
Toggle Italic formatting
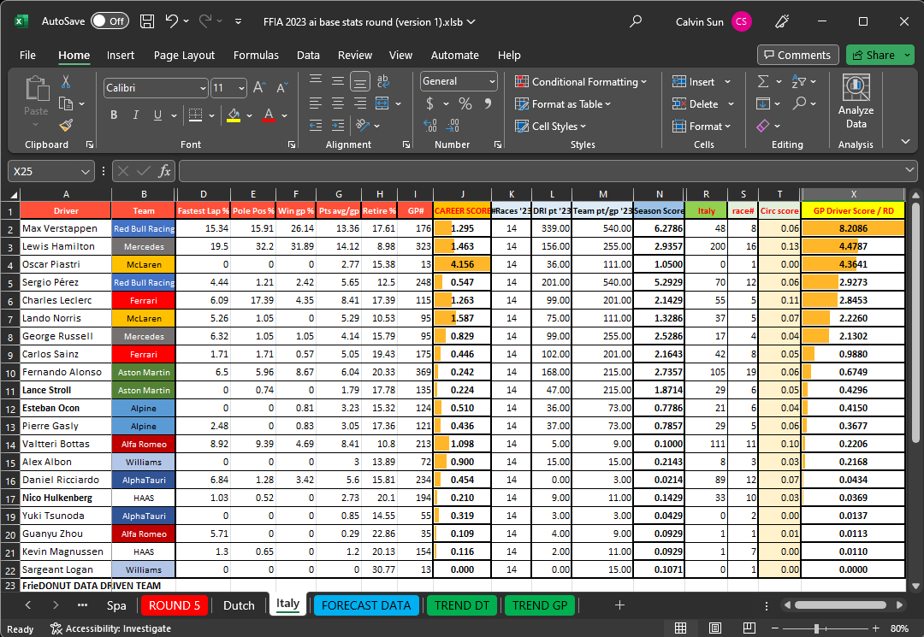[135, 115]
